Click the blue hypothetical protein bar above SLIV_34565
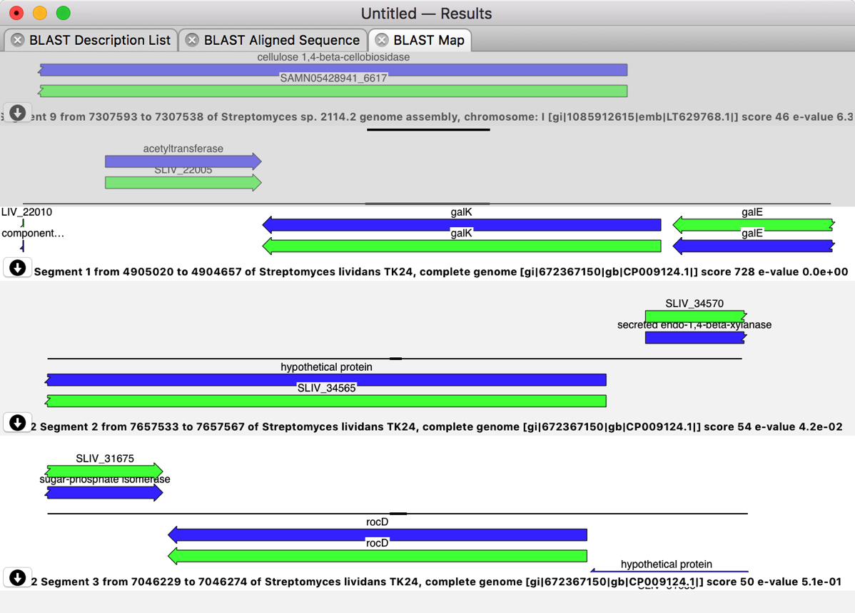Image resolution: width=855 pixels, height=613 pixels. click(326, 379)
